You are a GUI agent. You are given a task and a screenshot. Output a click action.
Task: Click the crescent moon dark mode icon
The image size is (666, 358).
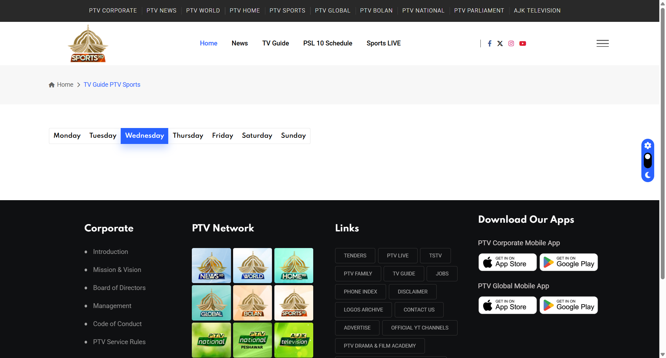(x=648, y=175)
